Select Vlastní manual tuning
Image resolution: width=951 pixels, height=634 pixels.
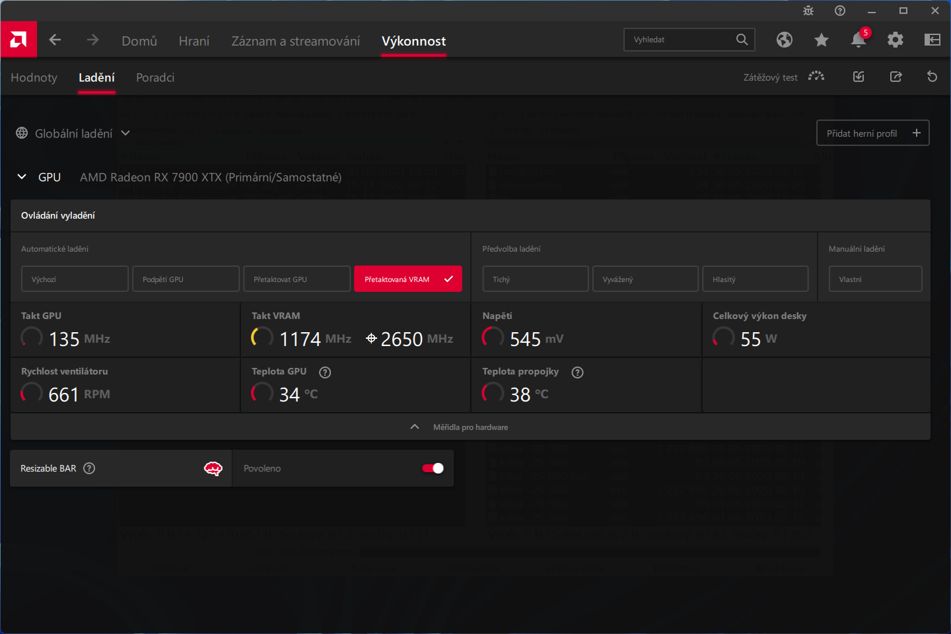876,279
